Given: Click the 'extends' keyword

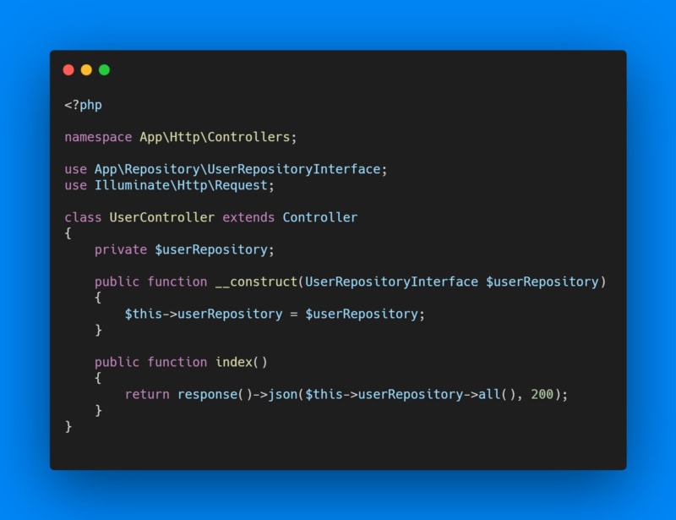Looking at the screenshot, I should click(x=248, y=217).
